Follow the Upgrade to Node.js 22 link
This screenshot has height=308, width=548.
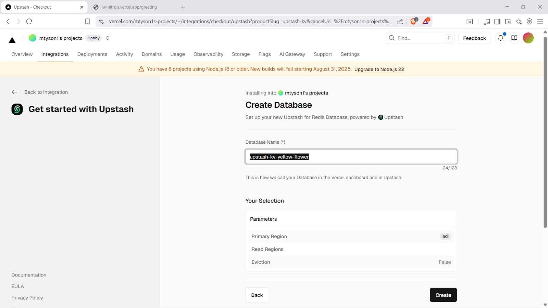pos(379,69)
